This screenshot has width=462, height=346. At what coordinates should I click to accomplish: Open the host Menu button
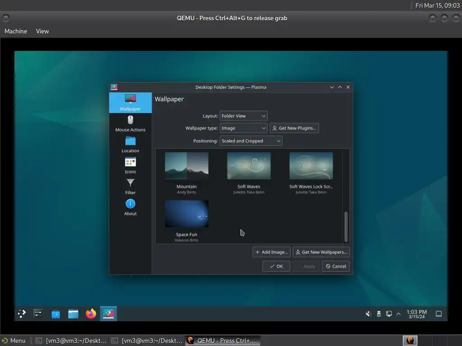click(14, 341)
